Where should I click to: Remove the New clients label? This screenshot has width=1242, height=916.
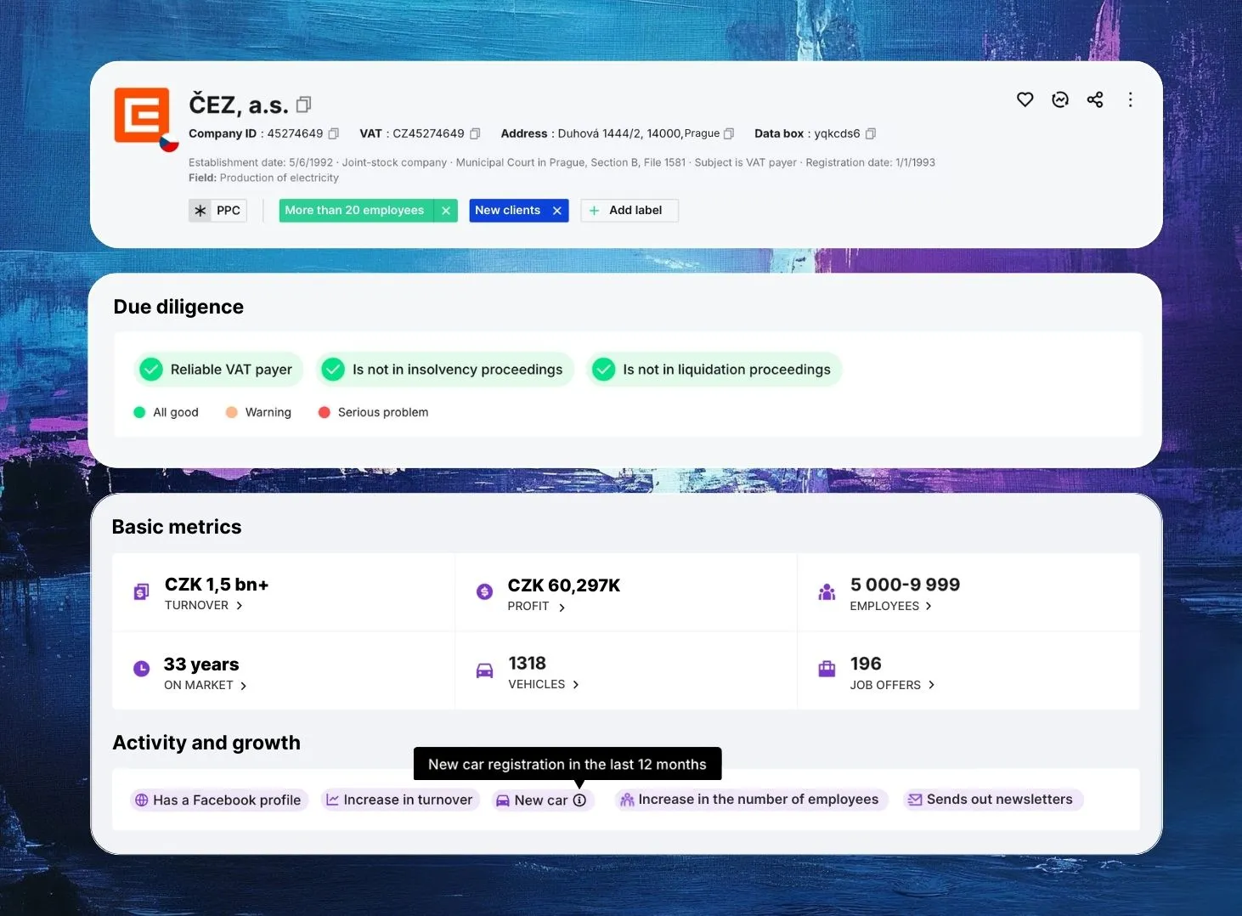557,211
